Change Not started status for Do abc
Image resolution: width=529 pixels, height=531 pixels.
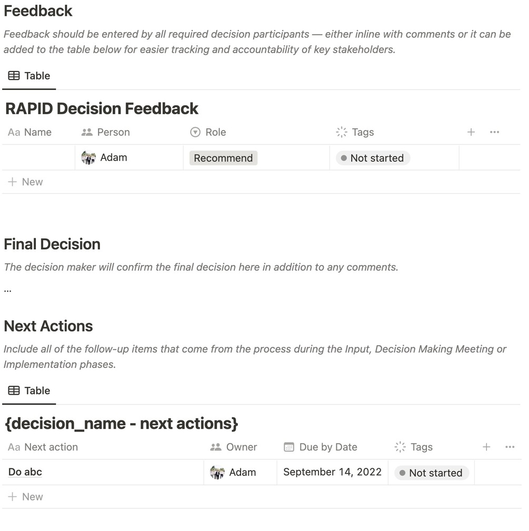431,473
